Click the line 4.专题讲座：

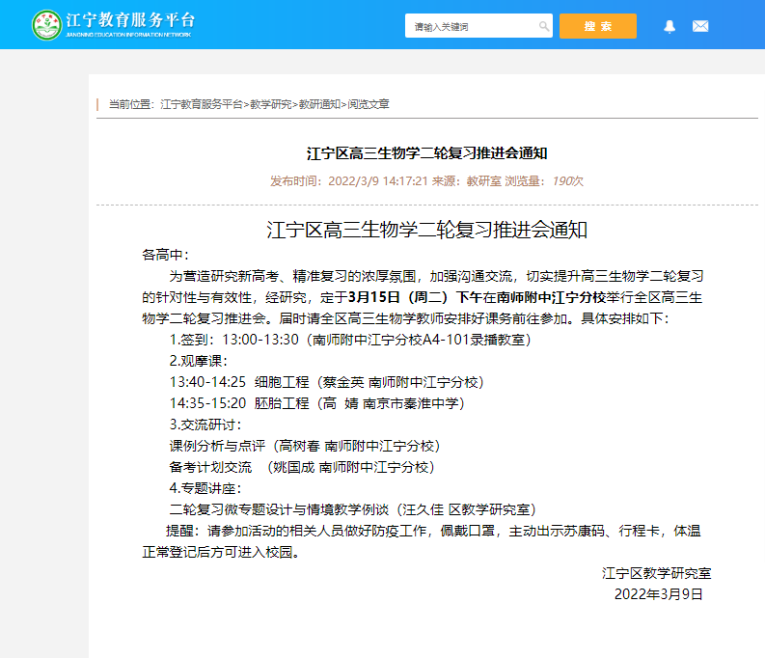[205, 488]
